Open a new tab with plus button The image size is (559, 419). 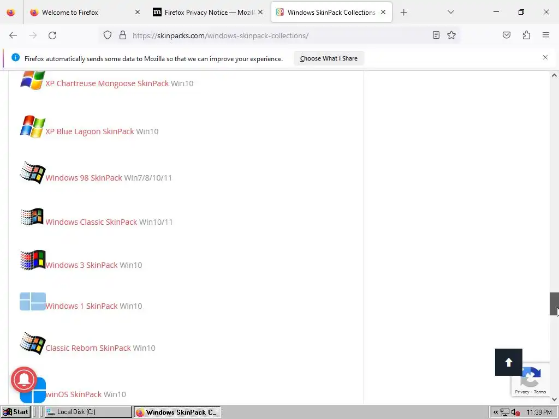pyautogui.click(x=403, y=13)
